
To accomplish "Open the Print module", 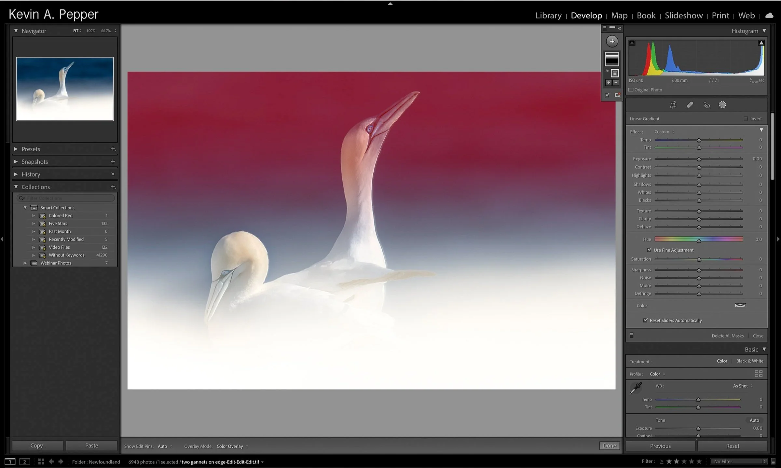I will click(x=720, y=15).
